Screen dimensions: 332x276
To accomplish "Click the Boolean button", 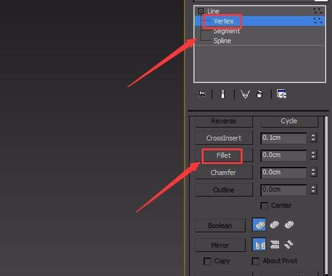I will pos(220,225).
